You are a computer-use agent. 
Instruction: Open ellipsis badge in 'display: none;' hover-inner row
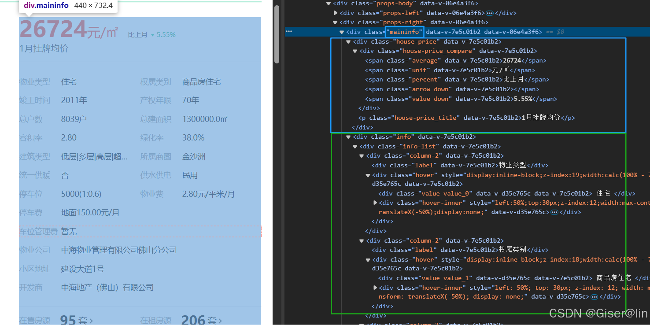coord(594,297)
